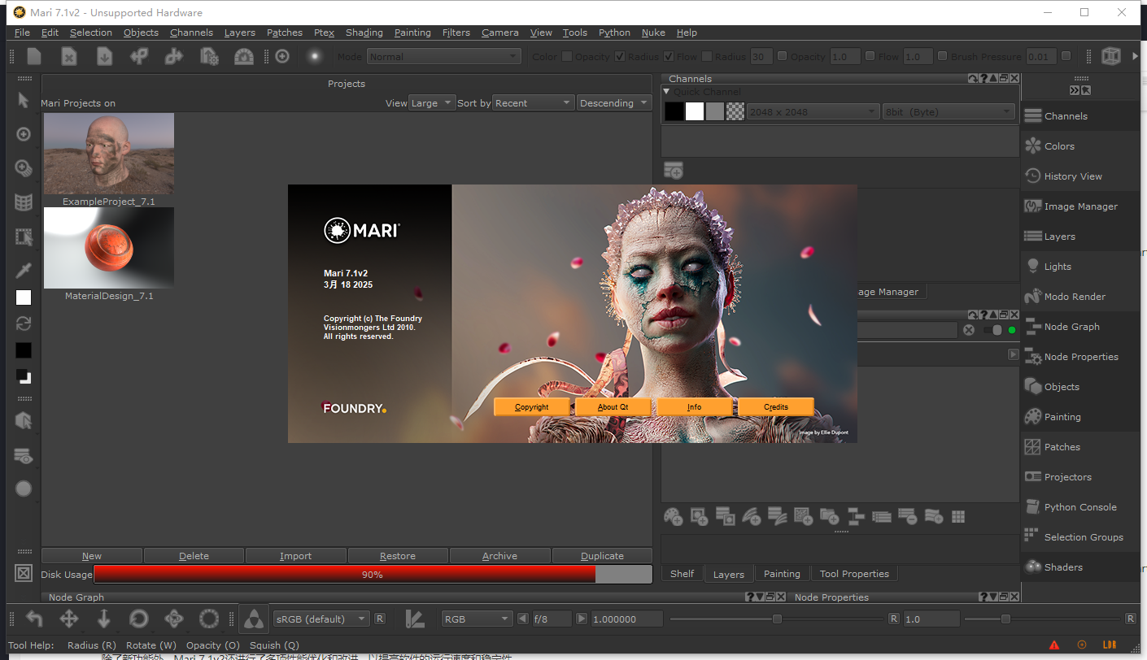Uncheck the Color Radius checkbox
Viewport: 1147px width, 660px height.
pyautogui.click(x=620, y=56)
